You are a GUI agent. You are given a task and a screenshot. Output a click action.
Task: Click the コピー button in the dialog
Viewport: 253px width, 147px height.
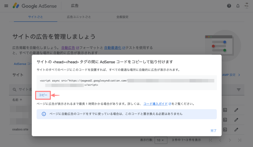coord(43,95)
